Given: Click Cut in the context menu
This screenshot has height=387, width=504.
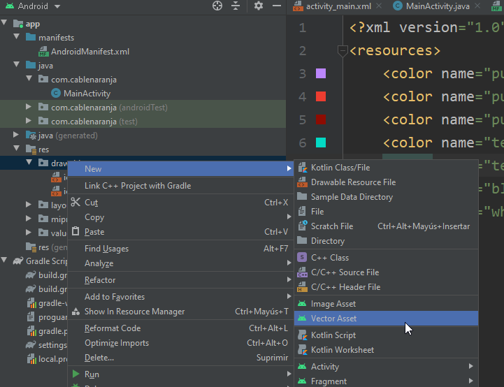Looking at the screenshot, I should point(180,203).
